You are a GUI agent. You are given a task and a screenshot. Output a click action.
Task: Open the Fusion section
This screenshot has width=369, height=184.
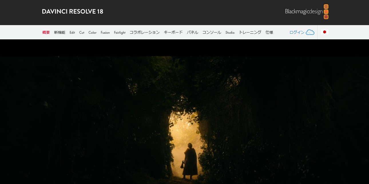[105, 33]
